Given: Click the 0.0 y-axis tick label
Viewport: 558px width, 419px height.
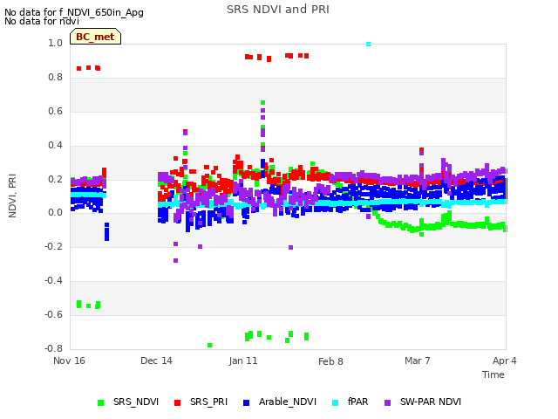Looking at the screenshot, I should point(56,213).
